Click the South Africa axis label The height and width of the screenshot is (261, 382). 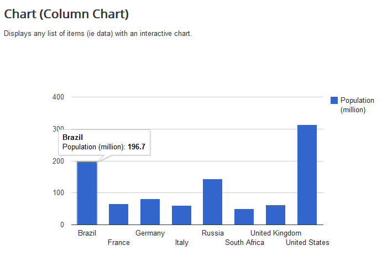click(244, 243)
